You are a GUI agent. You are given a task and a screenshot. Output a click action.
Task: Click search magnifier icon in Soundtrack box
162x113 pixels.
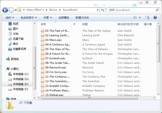pyautogui.click(x=157, y=10)
